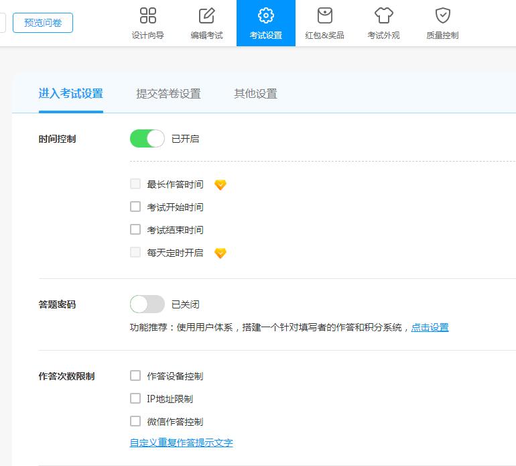Viewport: 516px width, 466px height.
Task: Click the 答题密码 section label
Action: (x=57, y=304)
